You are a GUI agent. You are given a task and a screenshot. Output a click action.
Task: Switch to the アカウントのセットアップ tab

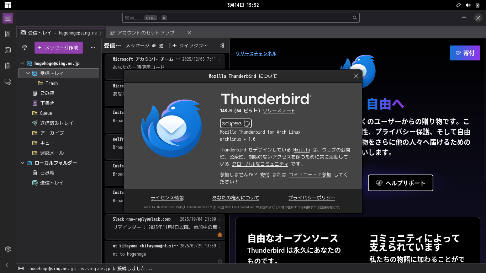tap(146, 33)
